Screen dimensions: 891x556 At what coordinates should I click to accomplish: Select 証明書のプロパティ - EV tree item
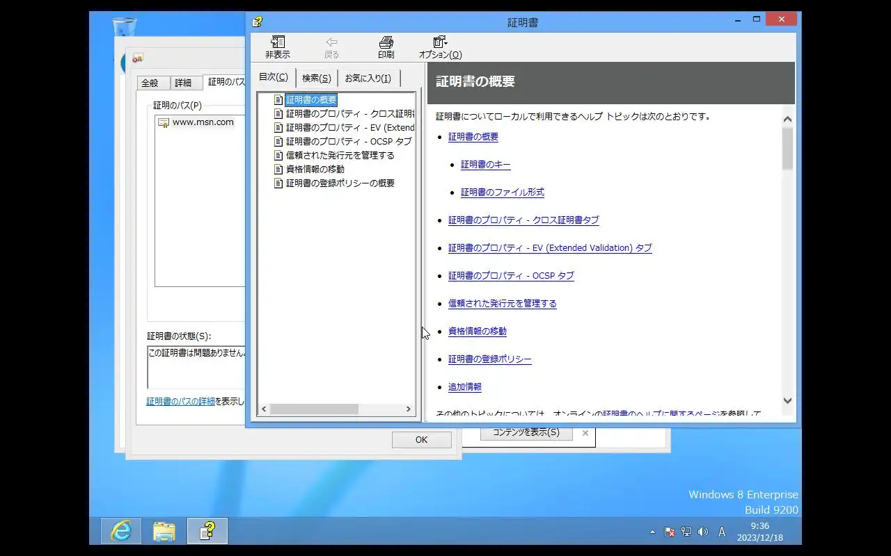point(350,128)
